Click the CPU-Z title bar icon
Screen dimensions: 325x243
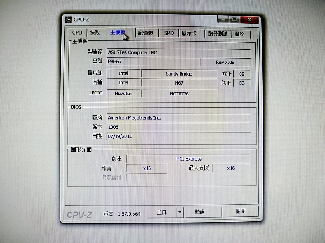coord(68,20)
